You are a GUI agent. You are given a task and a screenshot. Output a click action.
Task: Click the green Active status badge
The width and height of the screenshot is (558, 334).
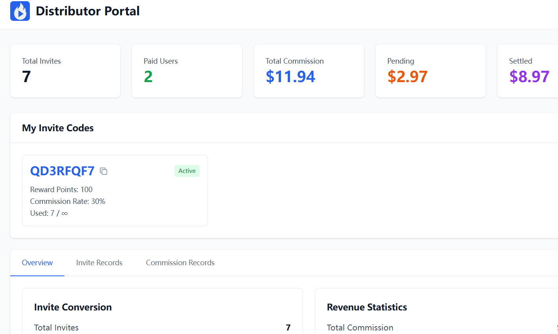187,171
